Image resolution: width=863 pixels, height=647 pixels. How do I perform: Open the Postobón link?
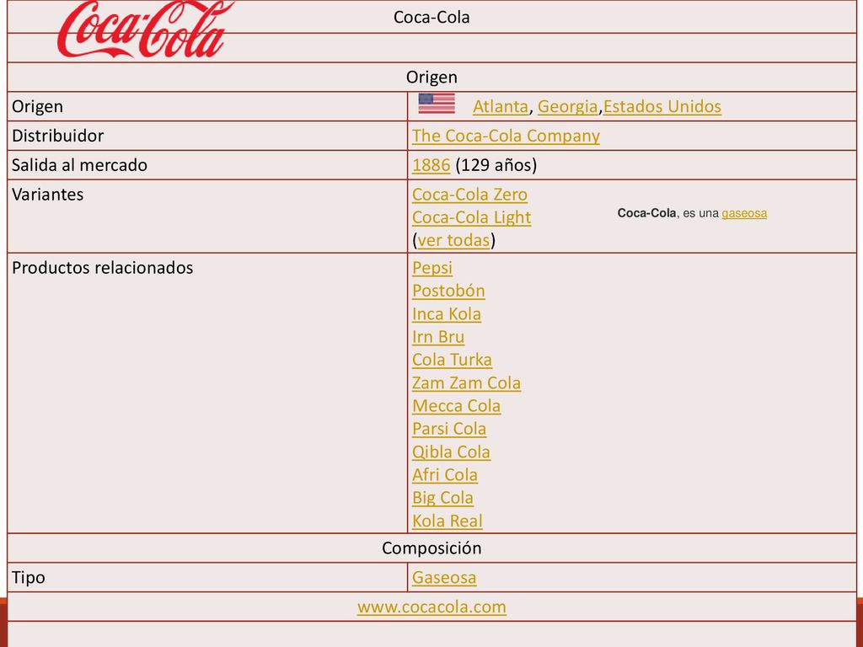click(448, 291)
